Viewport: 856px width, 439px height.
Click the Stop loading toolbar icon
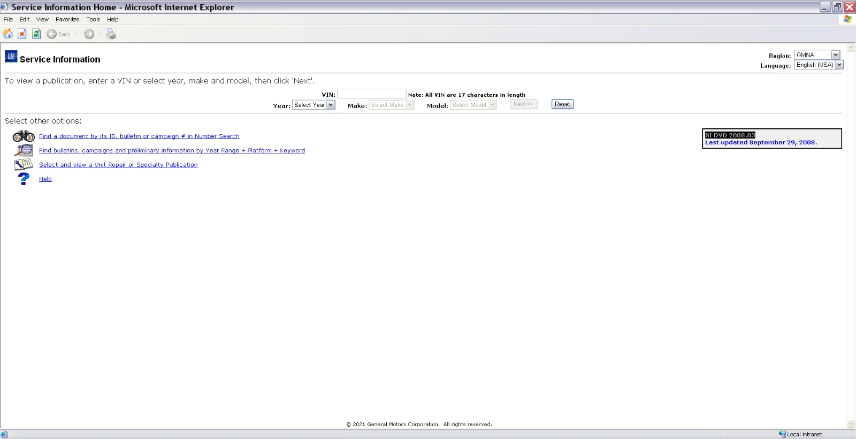coord(22,34)
